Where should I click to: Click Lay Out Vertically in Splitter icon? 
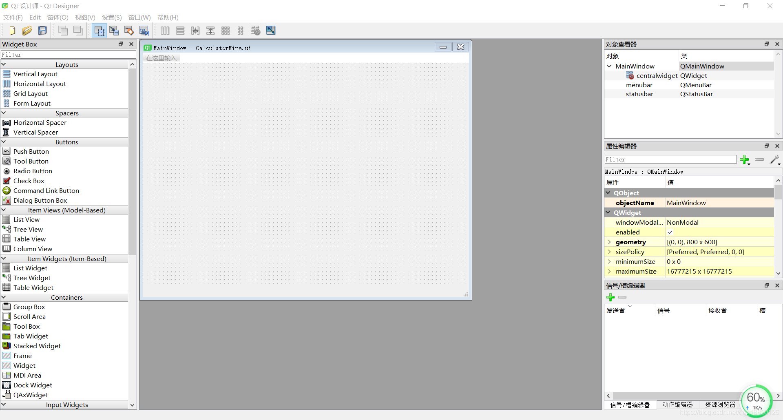tap(210, 31)
